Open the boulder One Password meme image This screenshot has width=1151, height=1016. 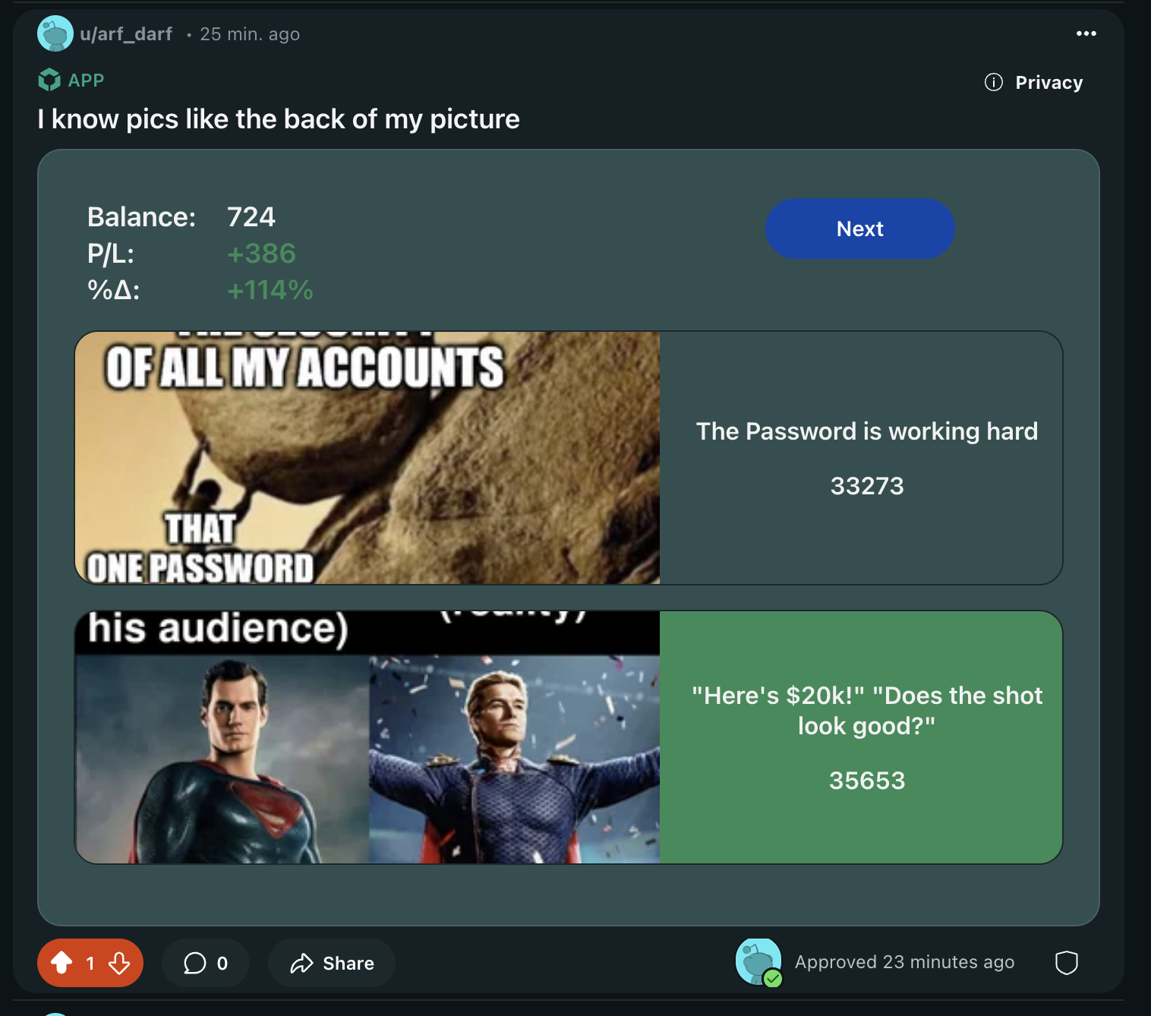367,458
